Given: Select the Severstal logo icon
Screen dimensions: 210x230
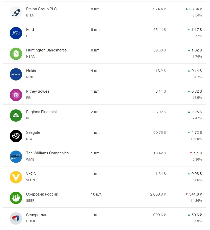Looking at the screenshot, I should tap(16, 218).
